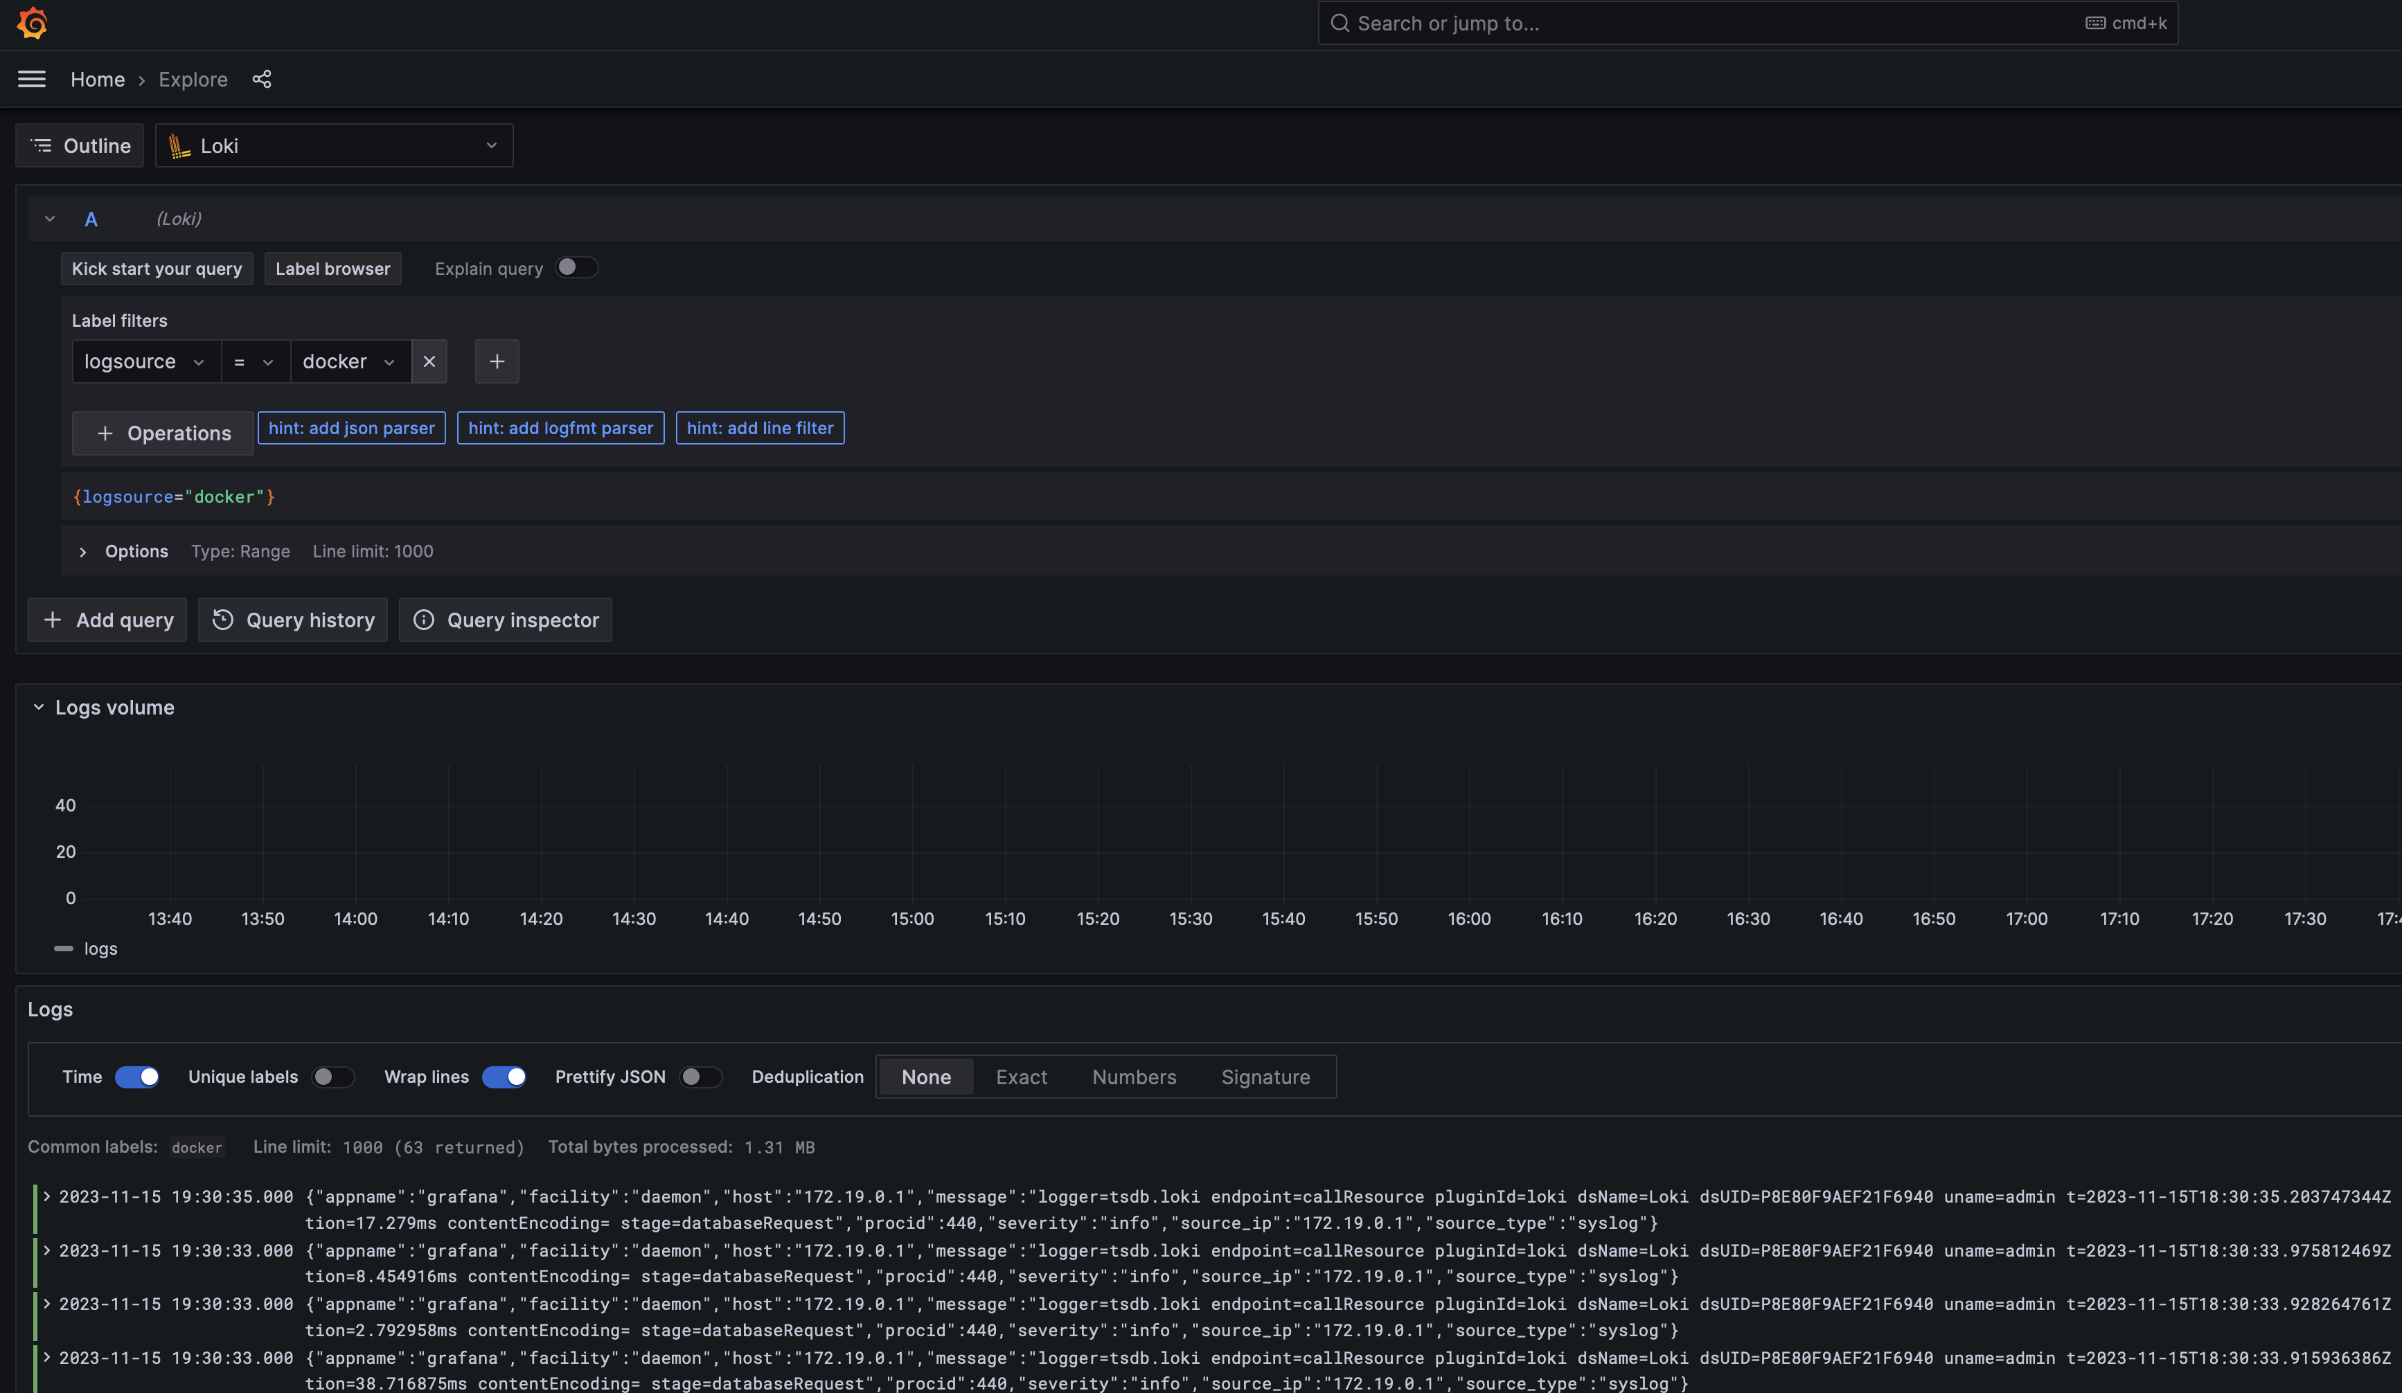The width and height of the screenshot is (2402, 1393).
Task: Enable the Prettify JSON toggle
Action: click(701, 1077)
